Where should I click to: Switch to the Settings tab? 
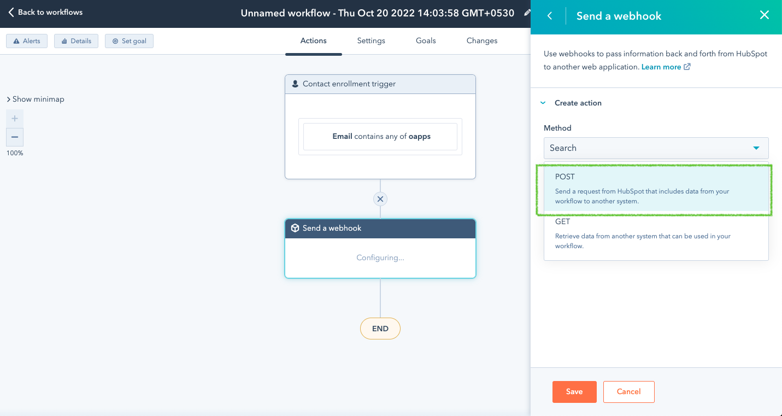pyautogui.click(x=371, y=41)
